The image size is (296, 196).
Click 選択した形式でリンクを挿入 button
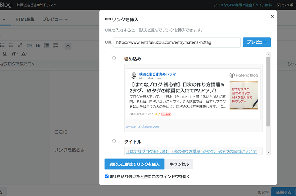point(134,164)
